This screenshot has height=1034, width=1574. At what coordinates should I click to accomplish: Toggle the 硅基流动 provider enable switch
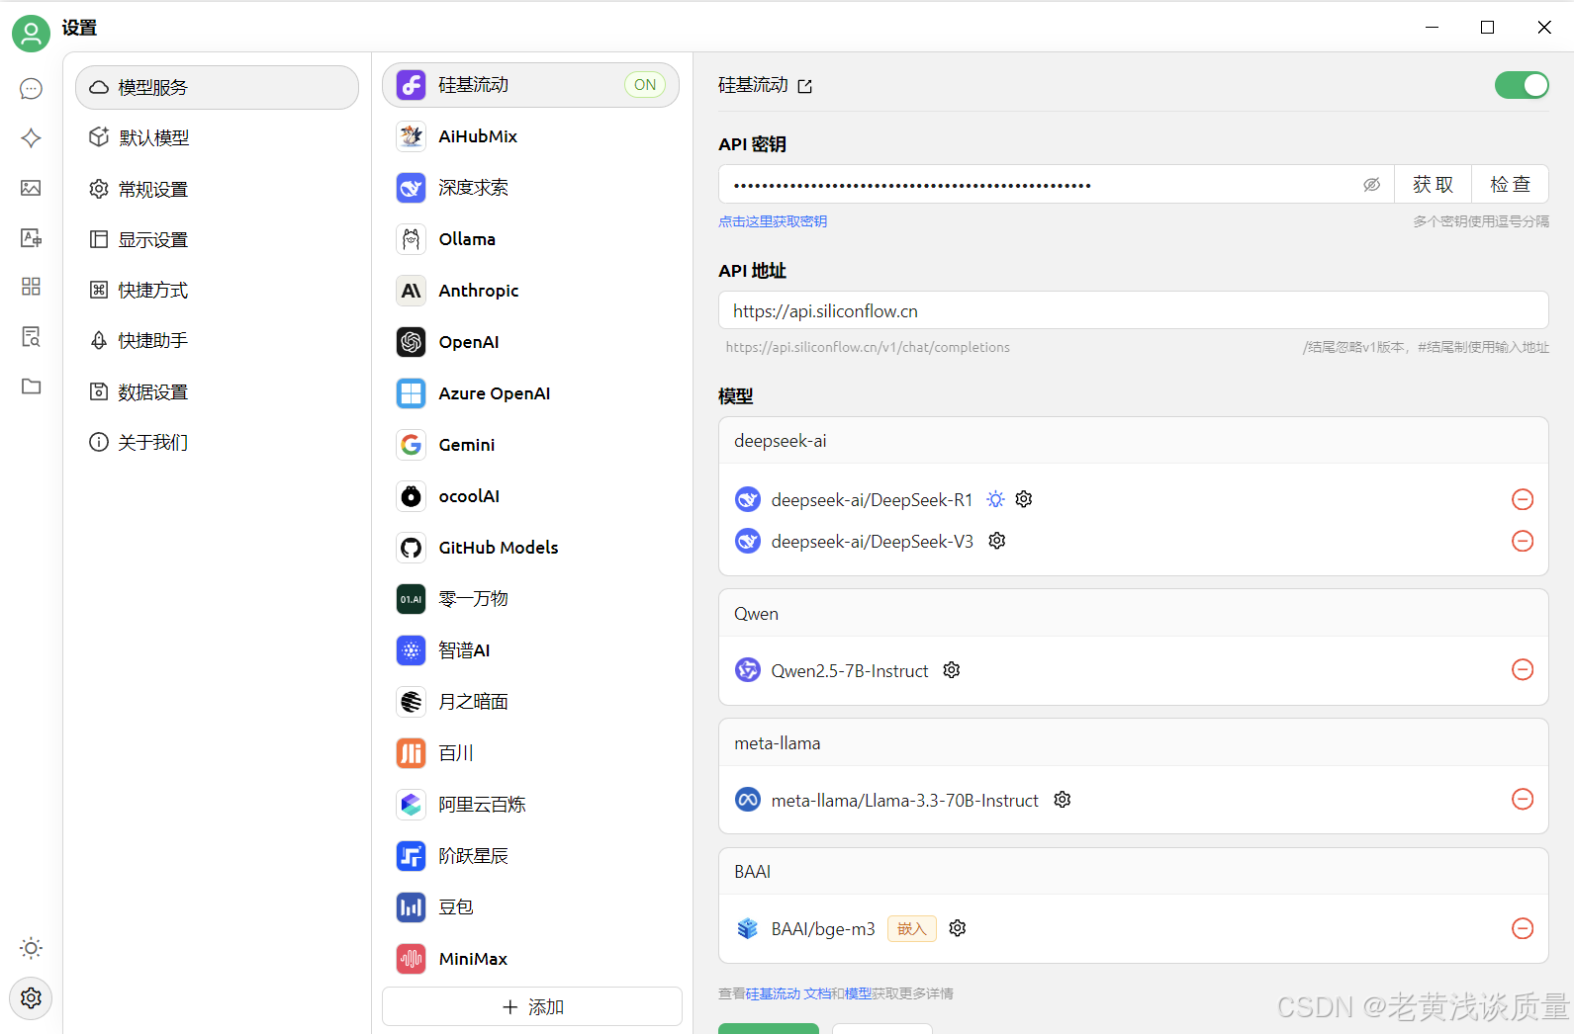tap(1522, 85)
